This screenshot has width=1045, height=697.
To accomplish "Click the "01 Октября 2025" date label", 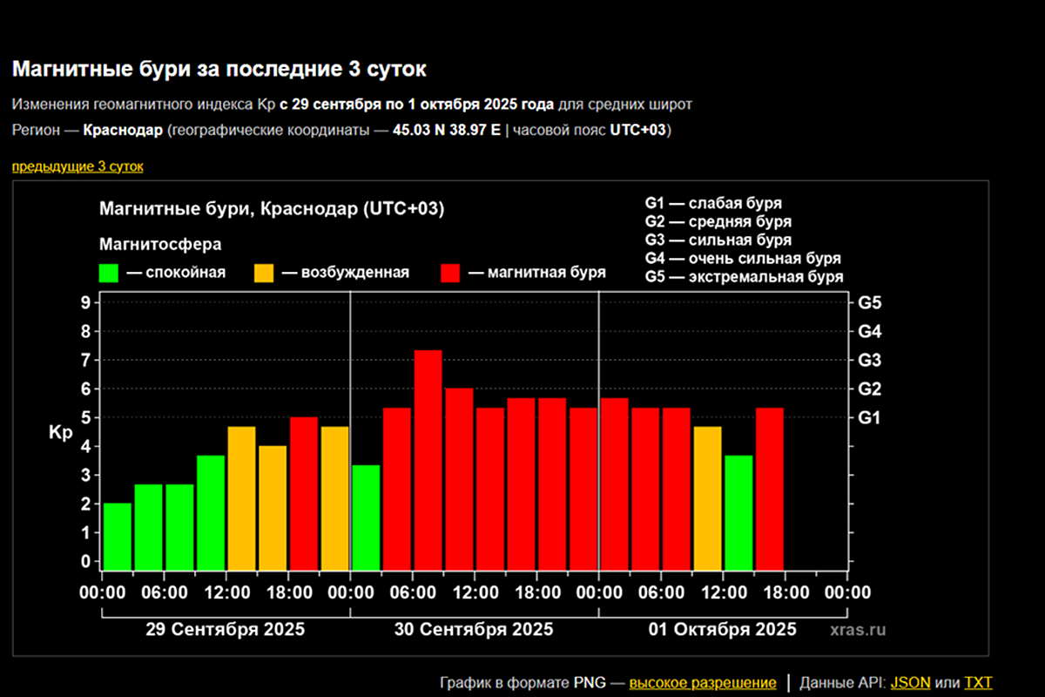I will (722, 629).
